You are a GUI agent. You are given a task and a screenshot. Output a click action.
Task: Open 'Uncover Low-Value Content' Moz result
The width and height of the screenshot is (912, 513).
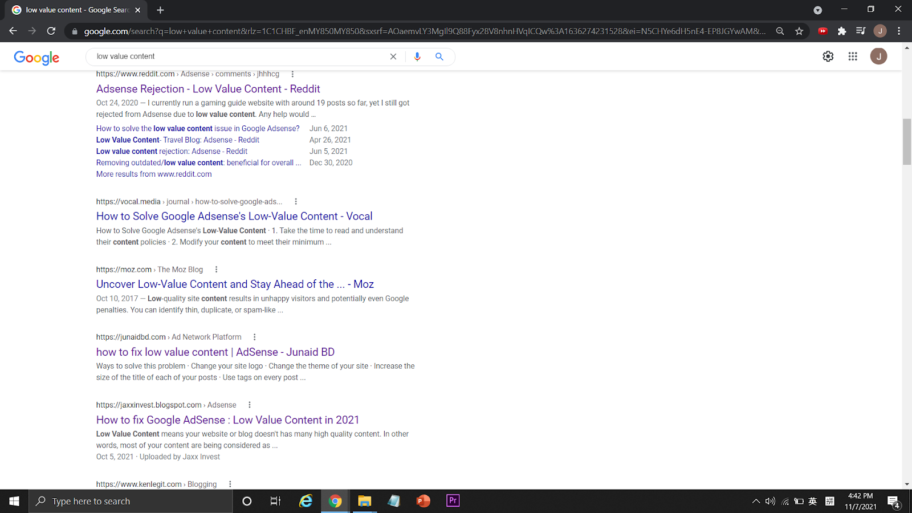(235, 284)
